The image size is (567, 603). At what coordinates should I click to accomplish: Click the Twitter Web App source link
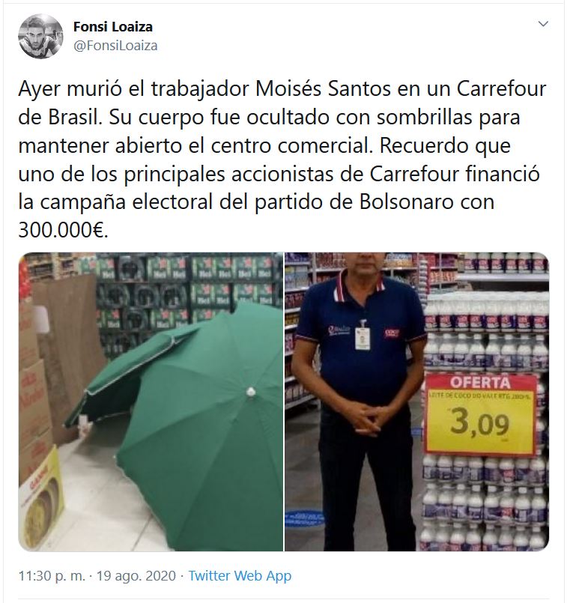point(240,576)
